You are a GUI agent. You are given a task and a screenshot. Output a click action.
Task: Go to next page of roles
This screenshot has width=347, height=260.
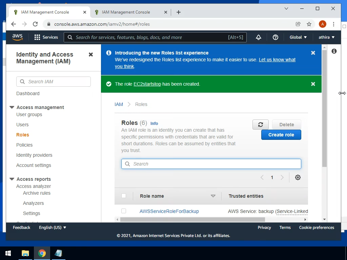[282, 177]
